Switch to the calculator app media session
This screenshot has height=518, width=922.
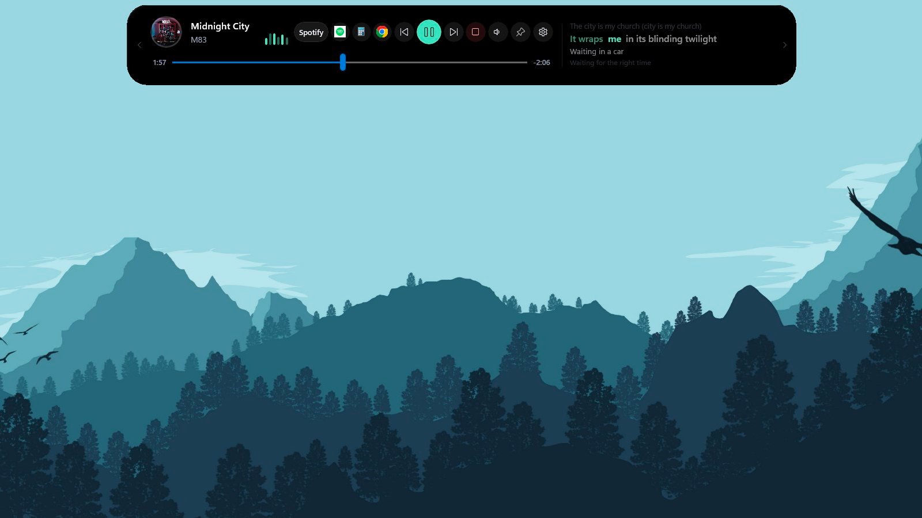point(361,32)
